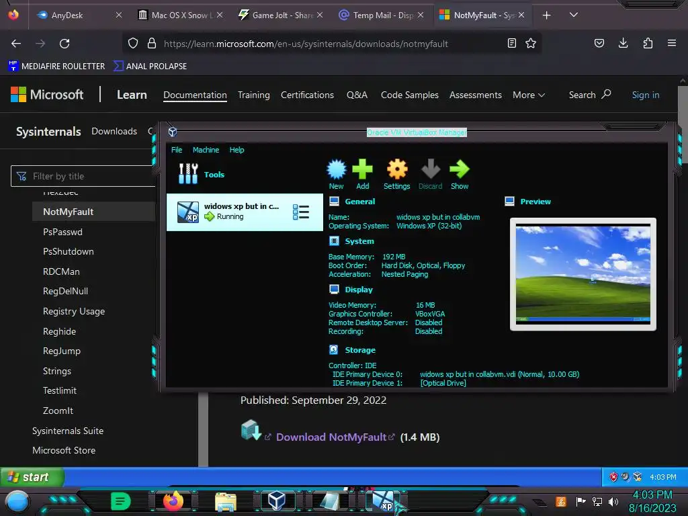Click the Discard arrow icon
Viewport: 688px width, 516px height.
(431, 169)
